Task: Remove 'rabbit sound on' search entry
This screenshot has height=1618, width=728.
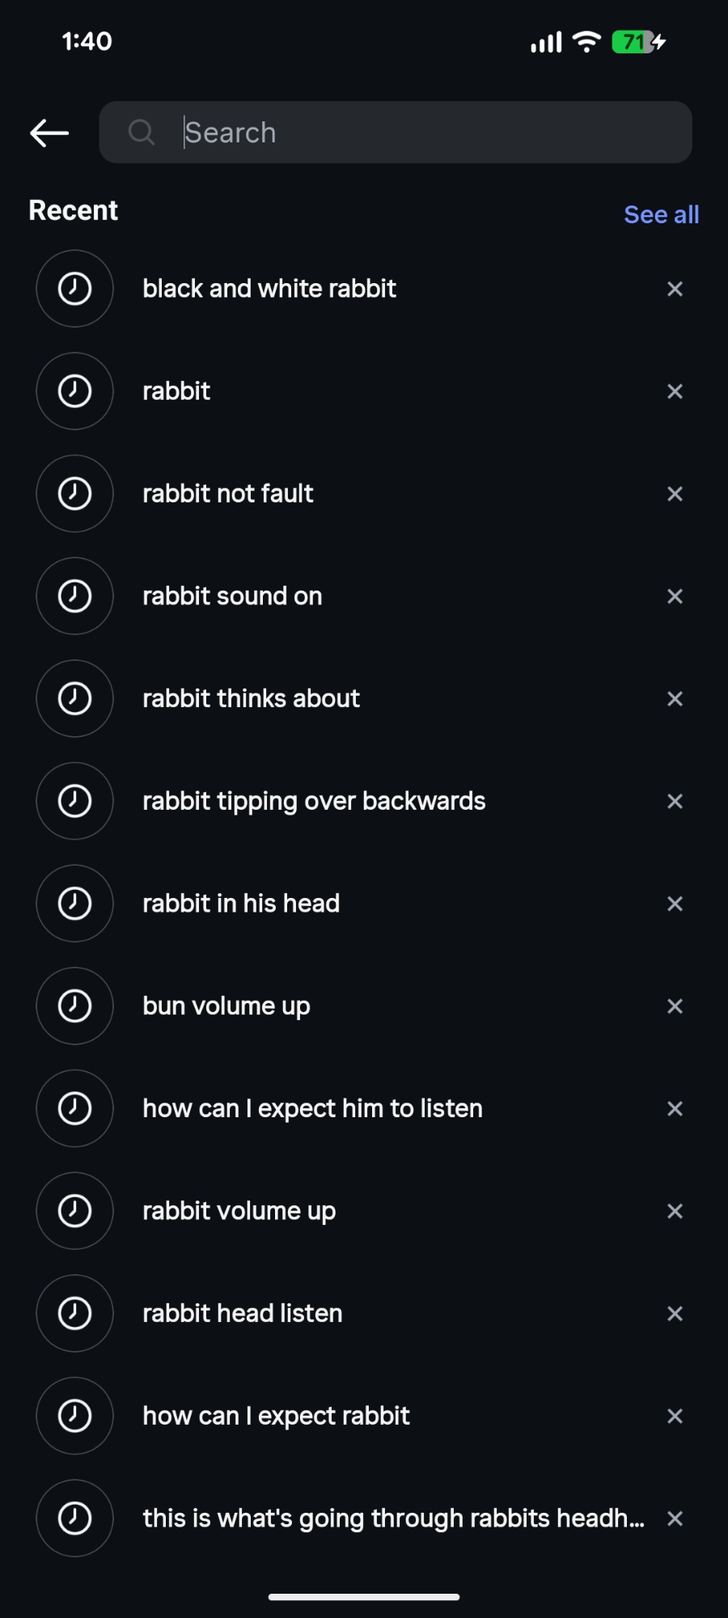Action: [675, 596]
